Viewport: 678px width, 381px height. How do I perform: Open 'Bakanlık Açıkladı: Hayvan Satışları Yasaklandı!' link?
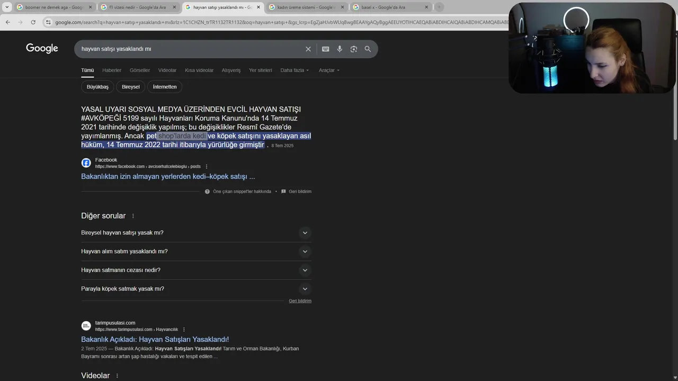click(155, 340)
